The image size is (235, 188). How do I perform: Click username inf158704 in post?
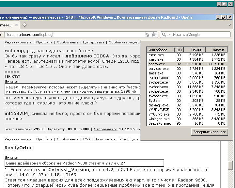tap(16, 113)
